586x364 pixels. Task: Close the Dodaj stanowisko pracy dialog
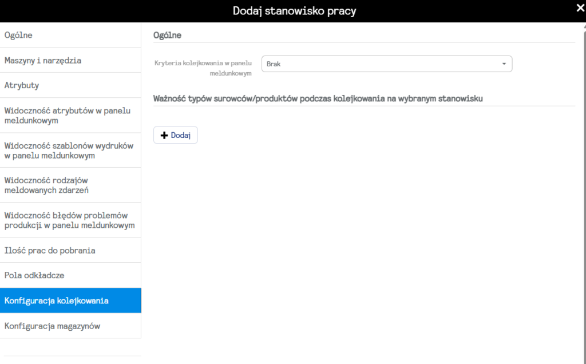coord(580,7)
